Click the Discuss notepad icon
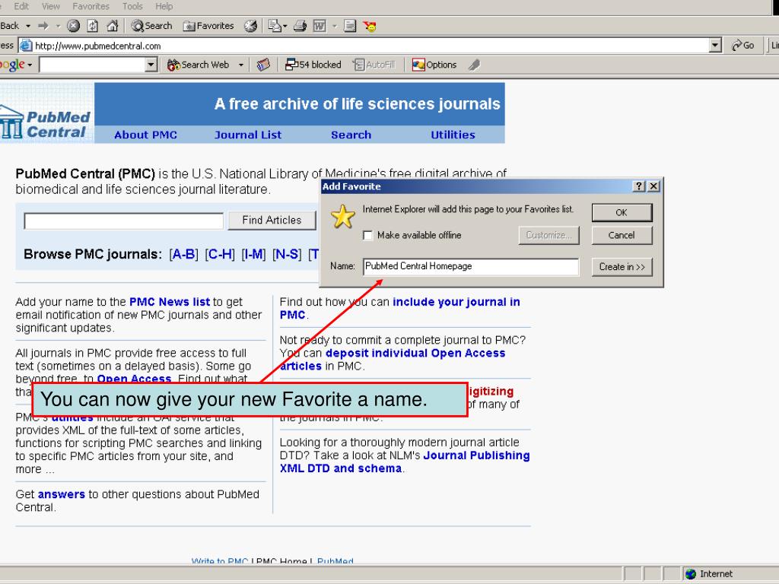The image size is (779, 584). [350, 26]
